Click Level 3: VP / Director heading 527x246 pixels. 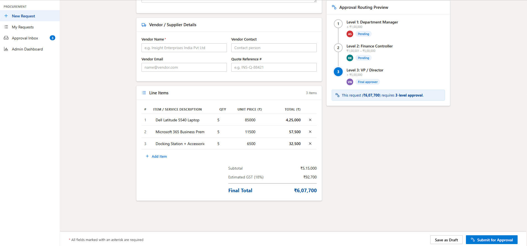point(365,70)
